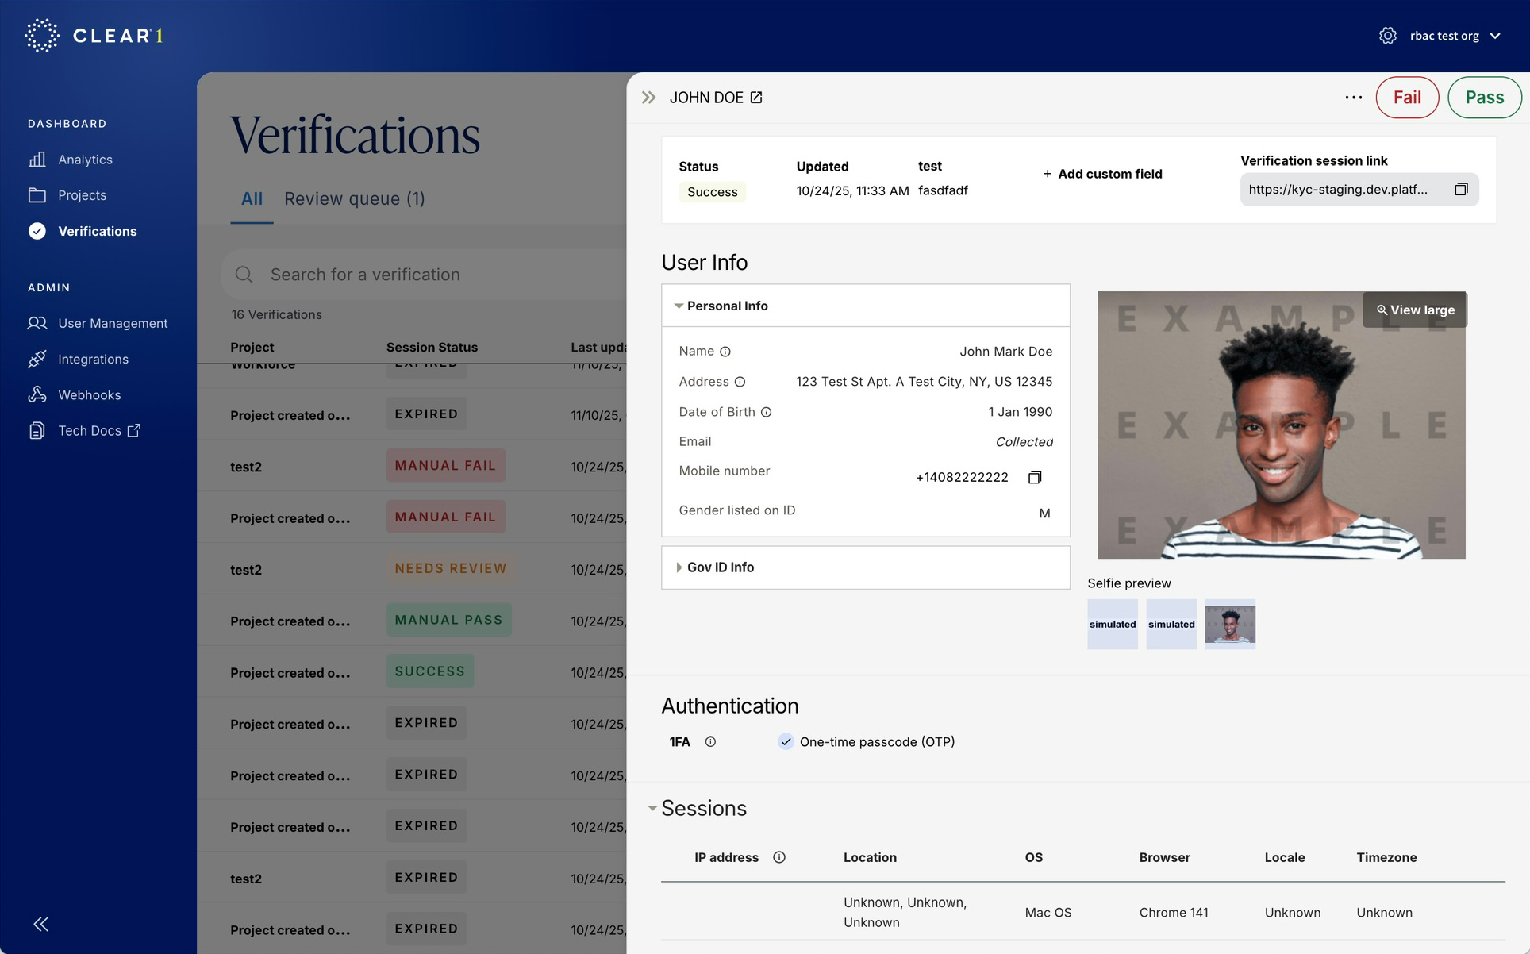Click the Pass button

tap(1484, 97)
